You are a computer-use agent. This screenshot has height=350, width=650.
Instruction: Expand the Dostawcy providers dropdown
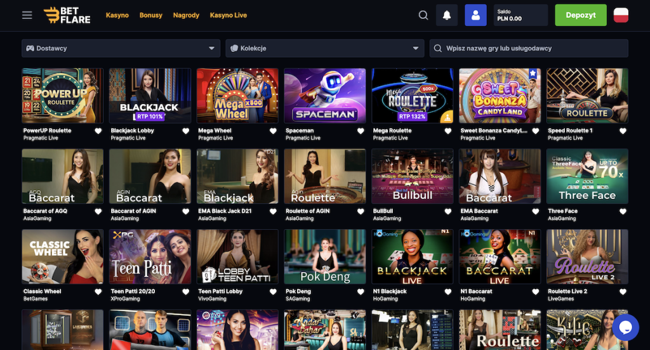click(x=121, y=48)
